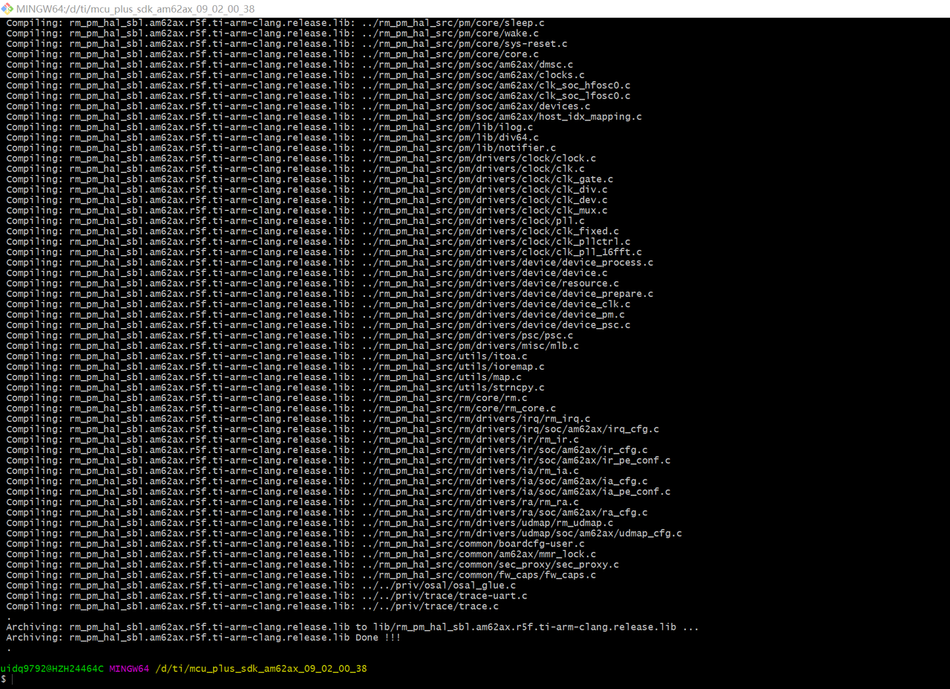The width and height of the screenshot is (950, 689).
Task: Click the line compiling device_prepare.c
Action: (330, 293)
